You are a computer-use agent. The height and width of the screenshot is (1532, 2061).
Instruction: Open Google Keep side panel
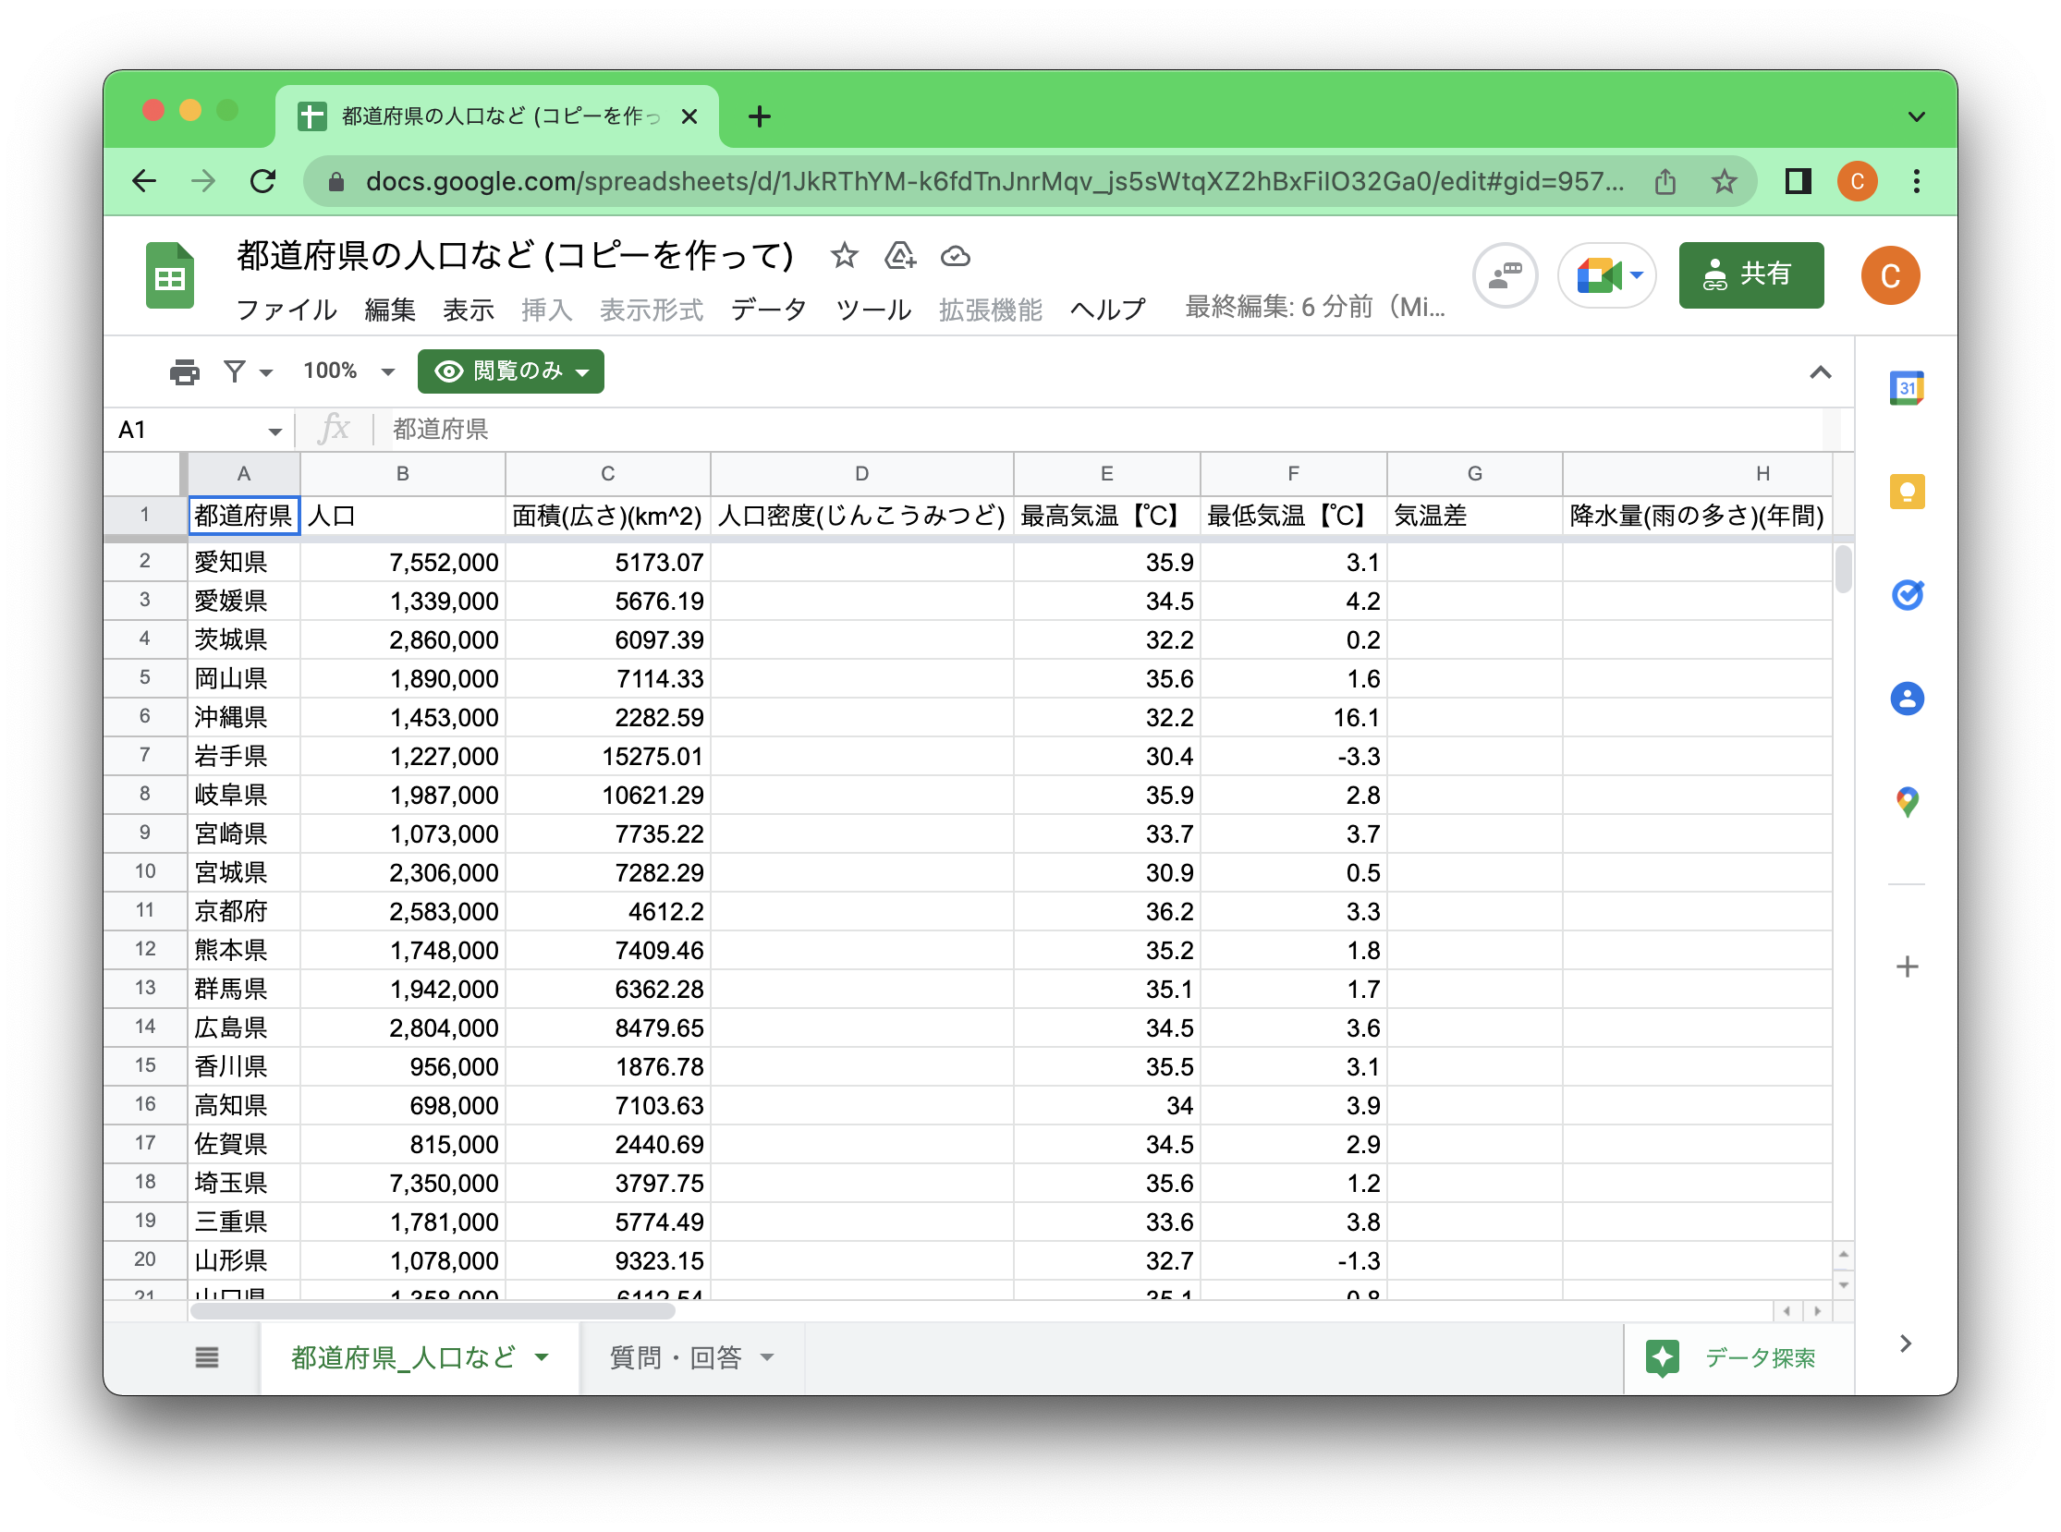tap(1906, 492)
